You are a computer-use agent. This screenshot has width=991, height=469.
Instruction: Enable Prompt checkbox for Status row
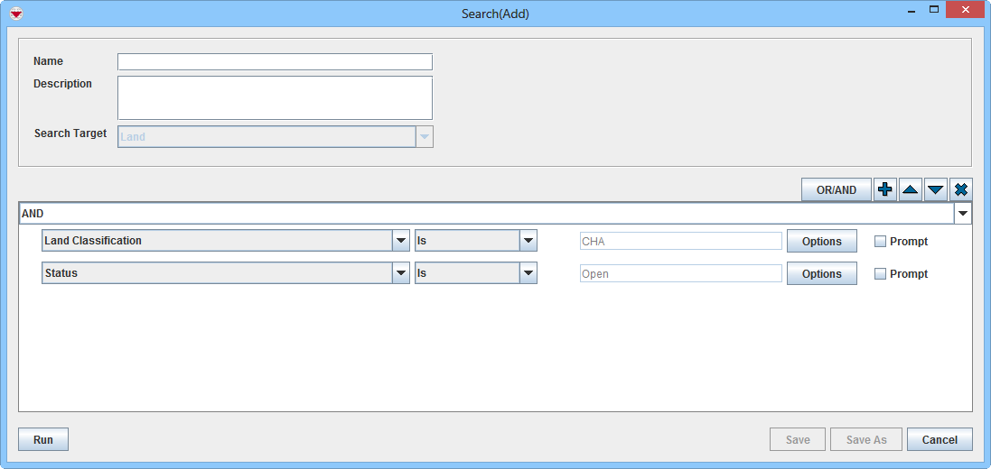click(880, 274)
